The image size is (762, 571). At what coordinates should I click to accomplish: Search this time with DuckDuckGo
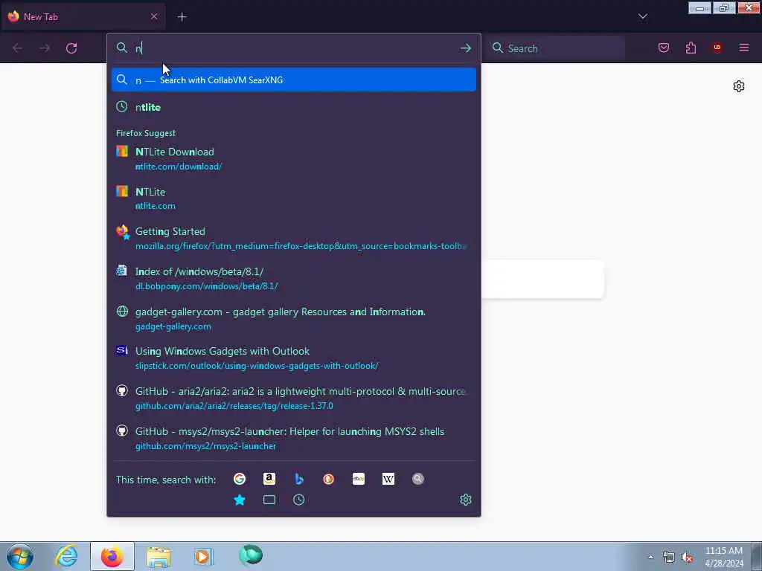click(328, 480)
